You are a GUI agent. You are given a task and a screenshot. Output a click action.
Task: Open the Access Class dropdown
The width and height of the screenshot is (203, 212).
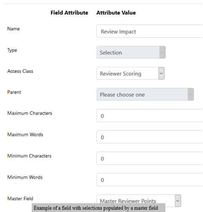(130, 73)
